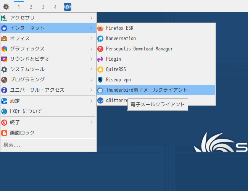Click the Firefox ESR icon
The height and width of the screenshot is (191, 248).
point(100,28)
